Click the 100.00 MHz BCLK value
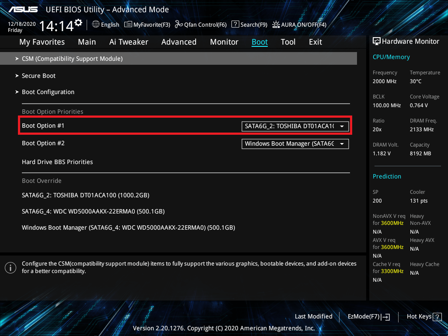Screen dimensions: 448x336 coord(387,105)
